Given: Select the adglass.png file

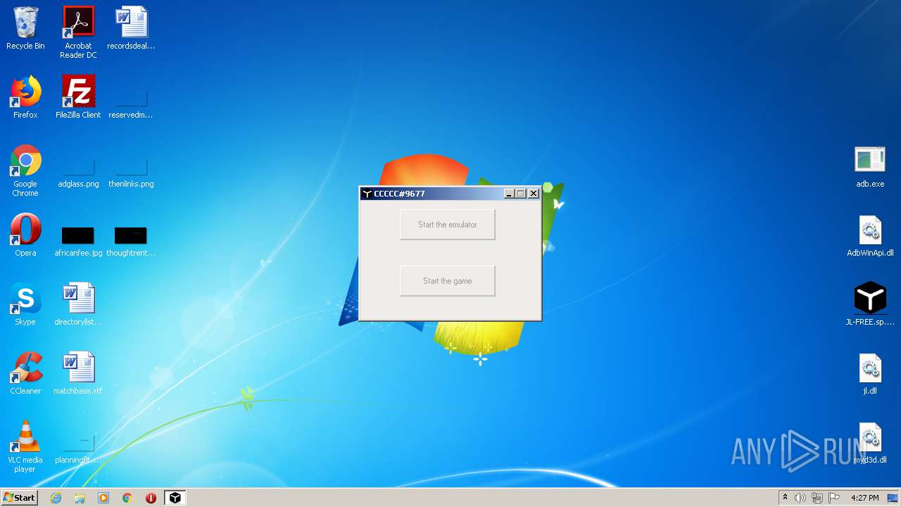Looking at the screenshot, I should coord(78,173).
